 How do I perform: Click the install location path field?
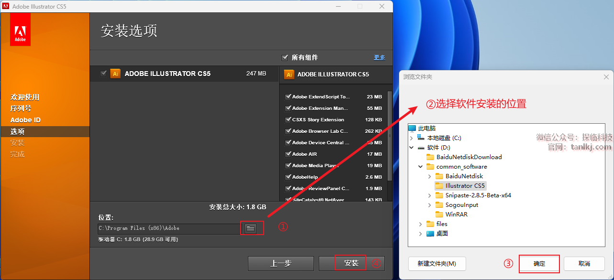point(170,228)
